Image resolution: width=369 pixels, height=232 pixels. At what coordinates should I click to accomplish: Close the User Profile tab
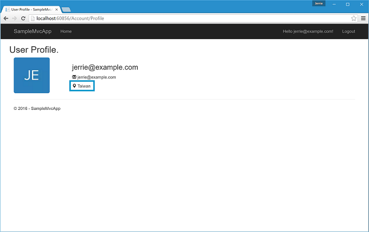click(57, 10)
